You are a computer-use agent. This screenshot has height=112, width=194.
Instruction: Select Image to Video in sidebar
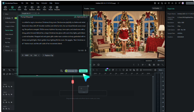10,26
